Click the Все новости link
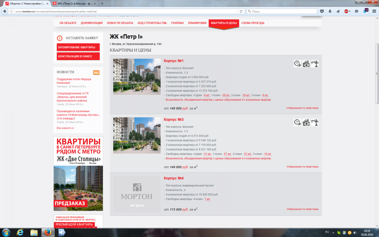The height and width of the screenshot is (237, 379). coord(65,128)
